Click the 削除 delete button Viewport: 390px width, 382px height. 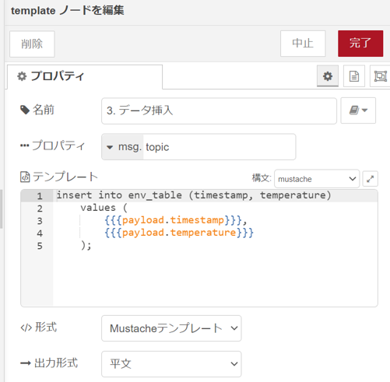32,44
